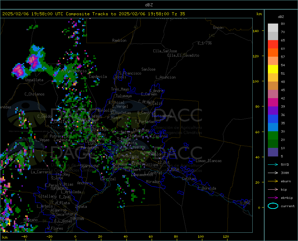298x241 pixels.
Task: Click the Encon map label
Action: click(x=219, y=28)
